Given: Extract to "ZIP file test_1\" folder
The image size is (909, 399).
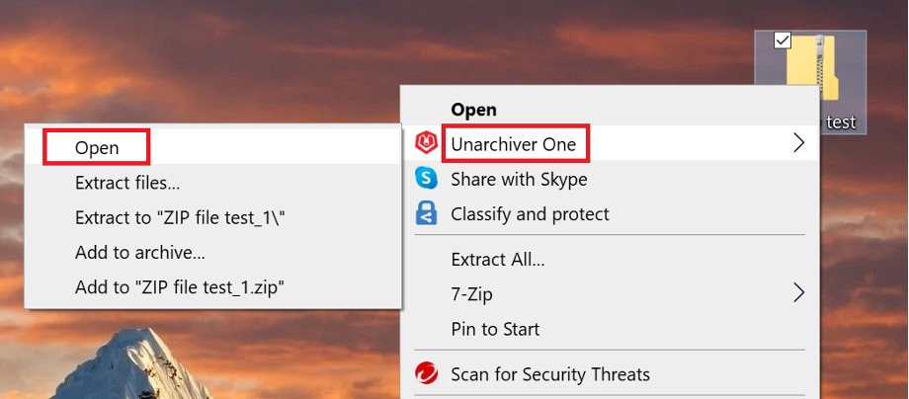Looking at the screenshot, I should click(187, 217).
